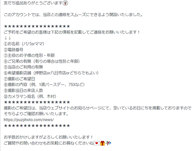This screenshot has height=151, width=194.
Task: Click item ⑥ 希望撮影店舗 line
Action: click(x=51, y=73)
